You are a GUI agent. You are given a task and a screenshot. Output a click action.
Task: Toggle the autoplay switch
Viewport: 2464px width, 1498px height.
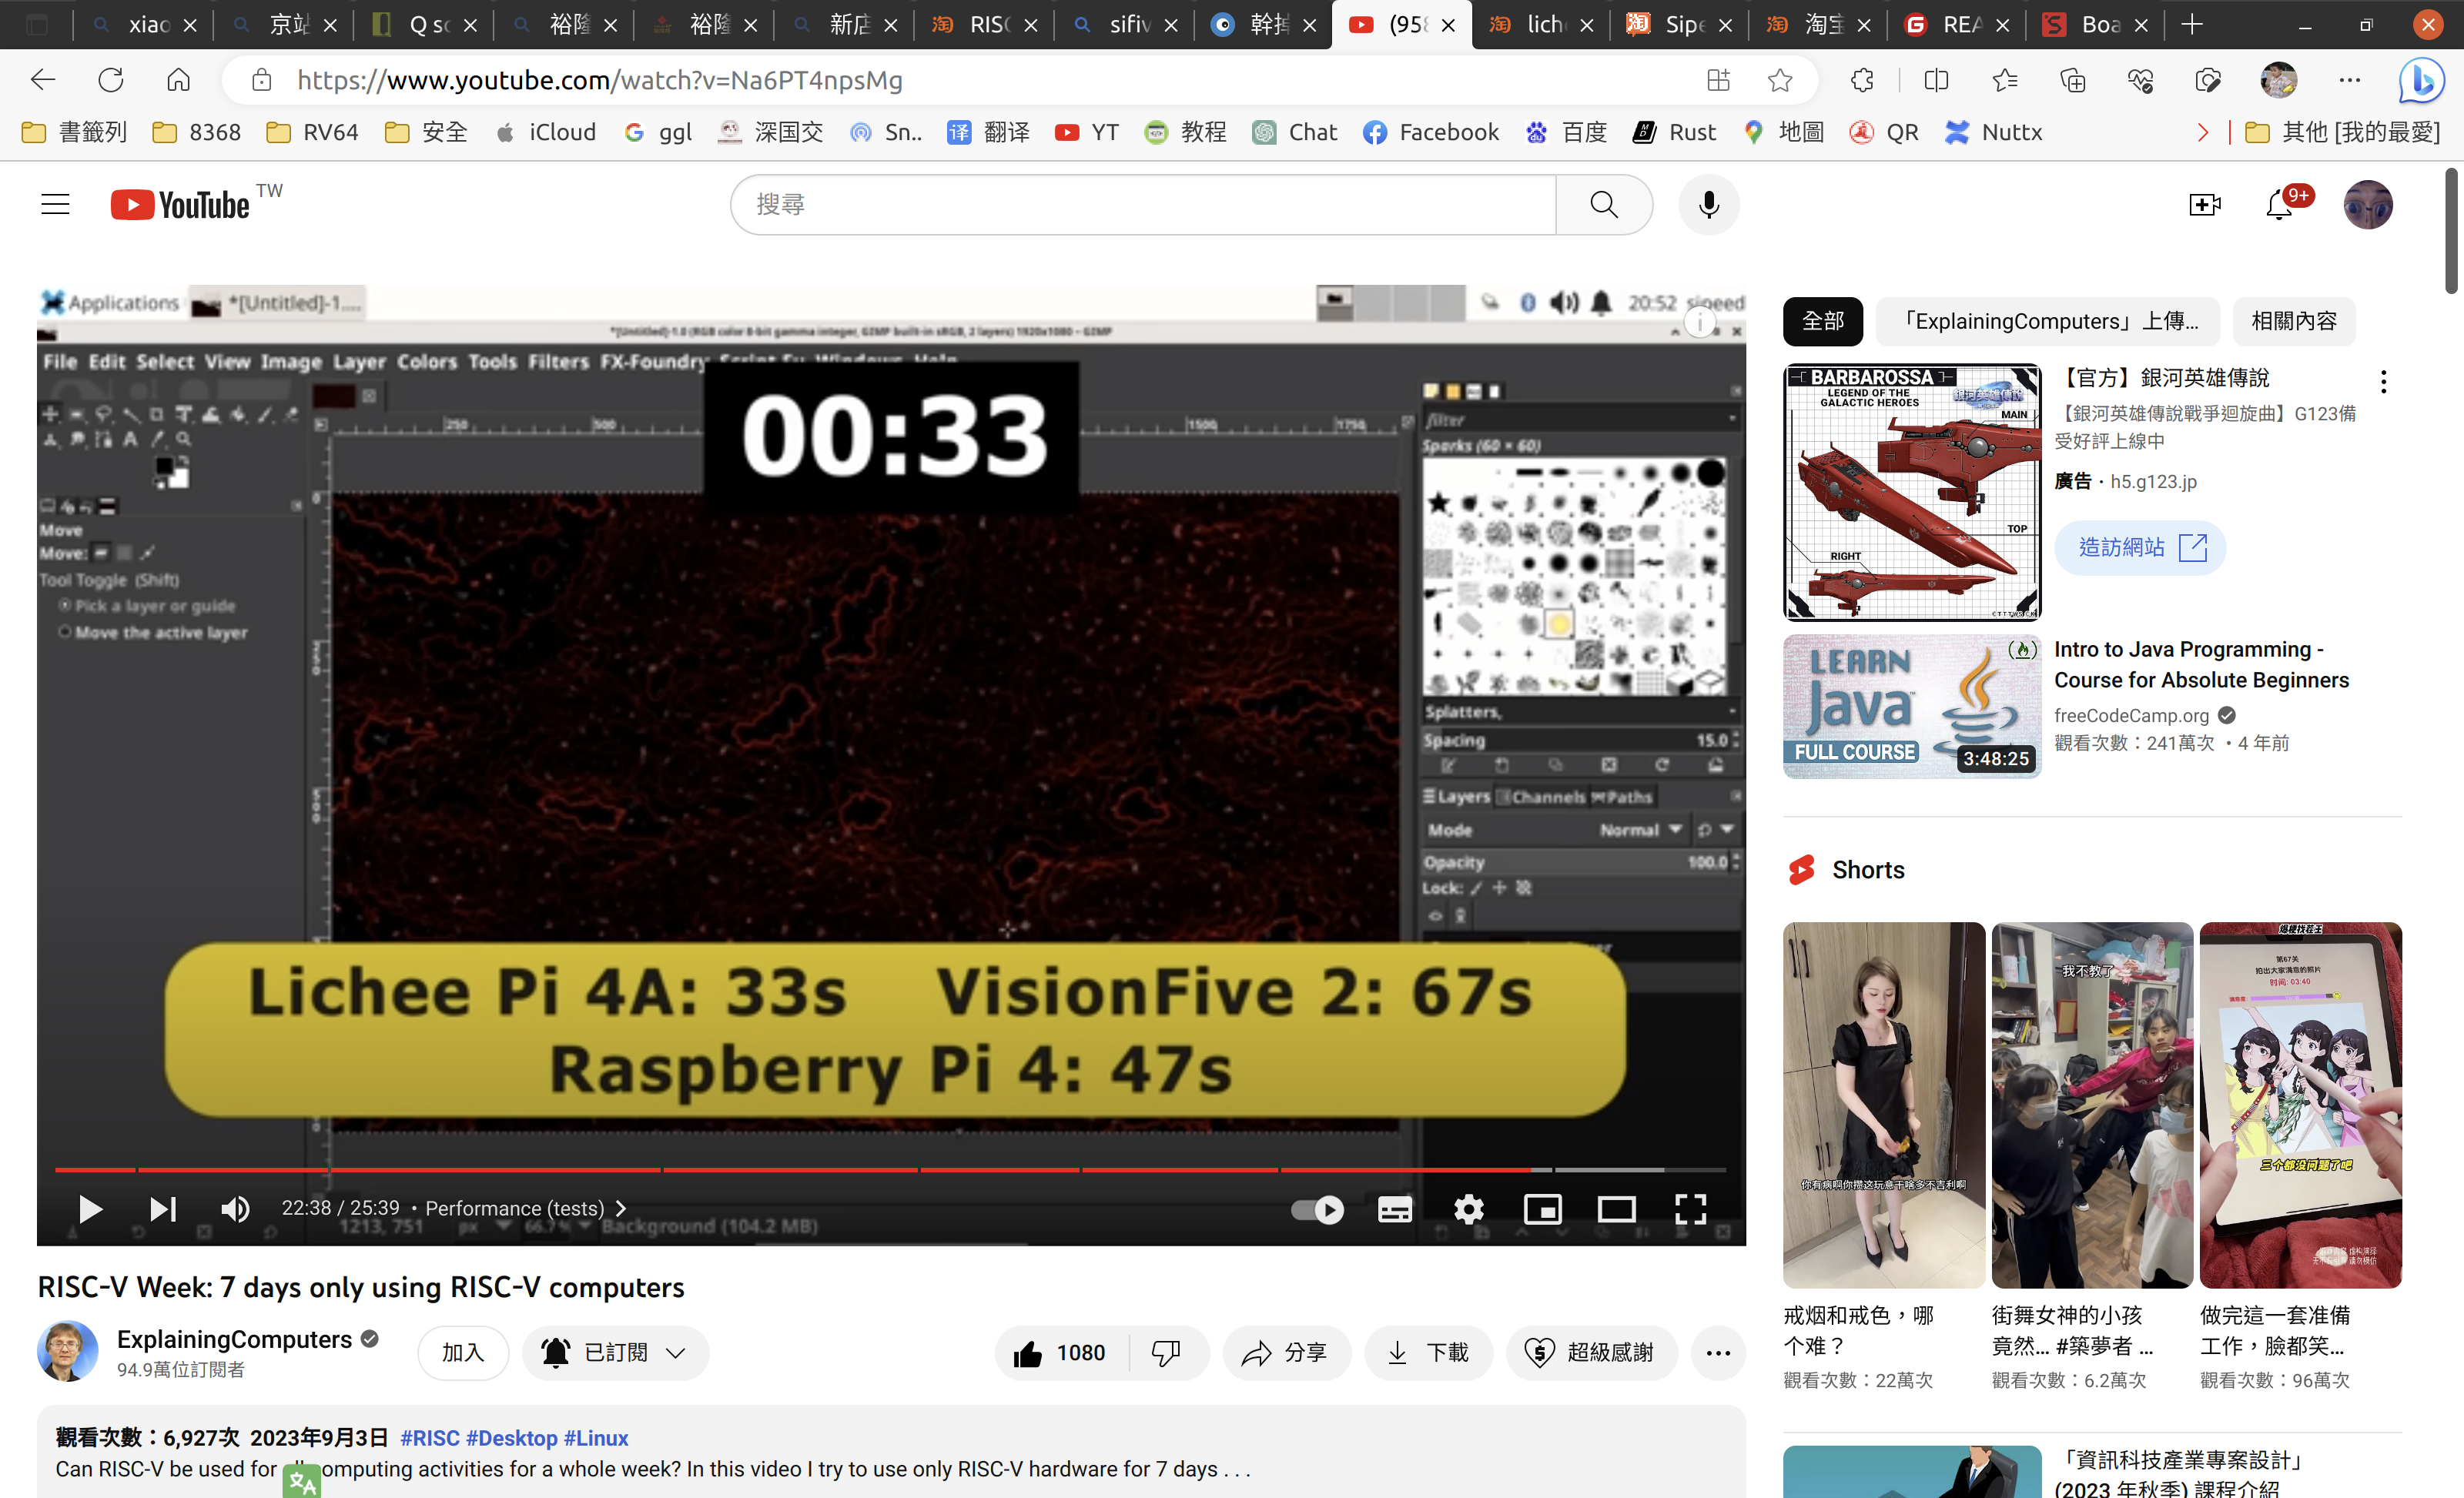pos(1317,1210)
